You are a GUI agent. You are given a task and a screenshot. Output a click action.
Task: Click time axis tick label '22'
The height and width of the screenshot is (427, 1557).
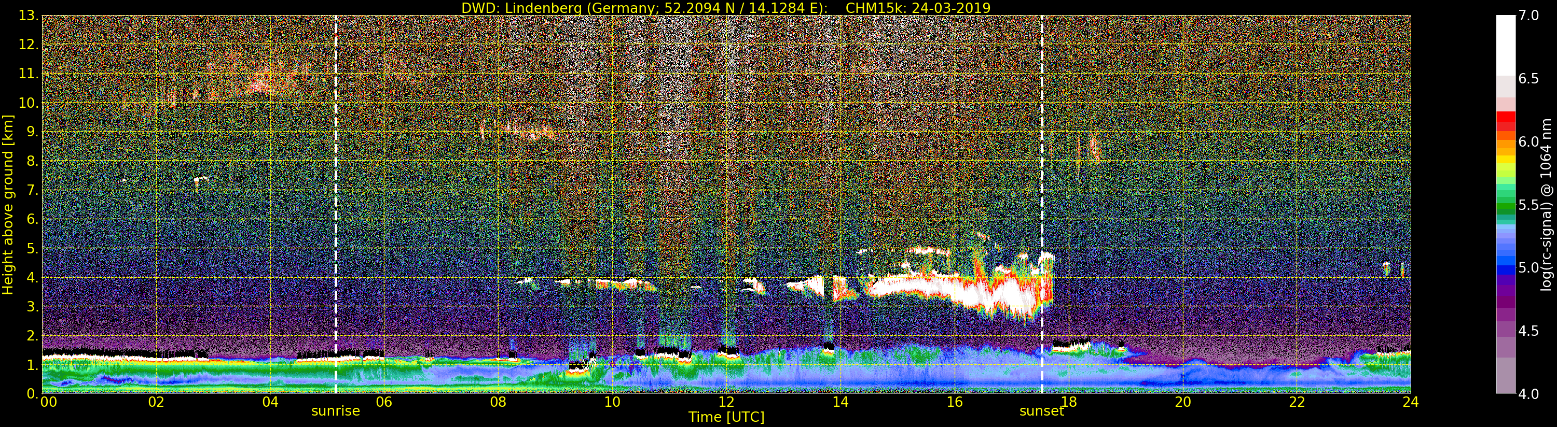[1297, 402]
